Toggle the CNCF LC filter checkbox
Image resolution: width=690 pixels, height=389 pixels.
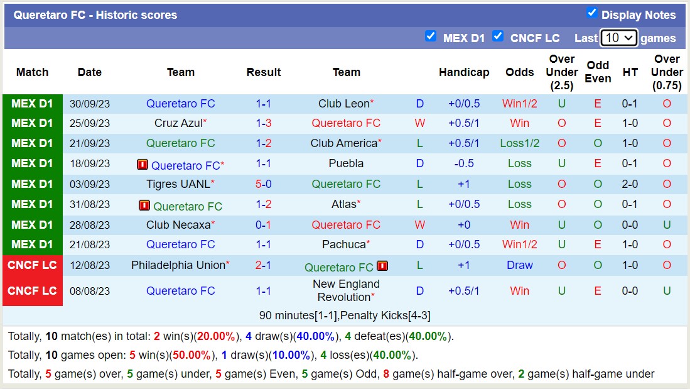coord(498,36)
